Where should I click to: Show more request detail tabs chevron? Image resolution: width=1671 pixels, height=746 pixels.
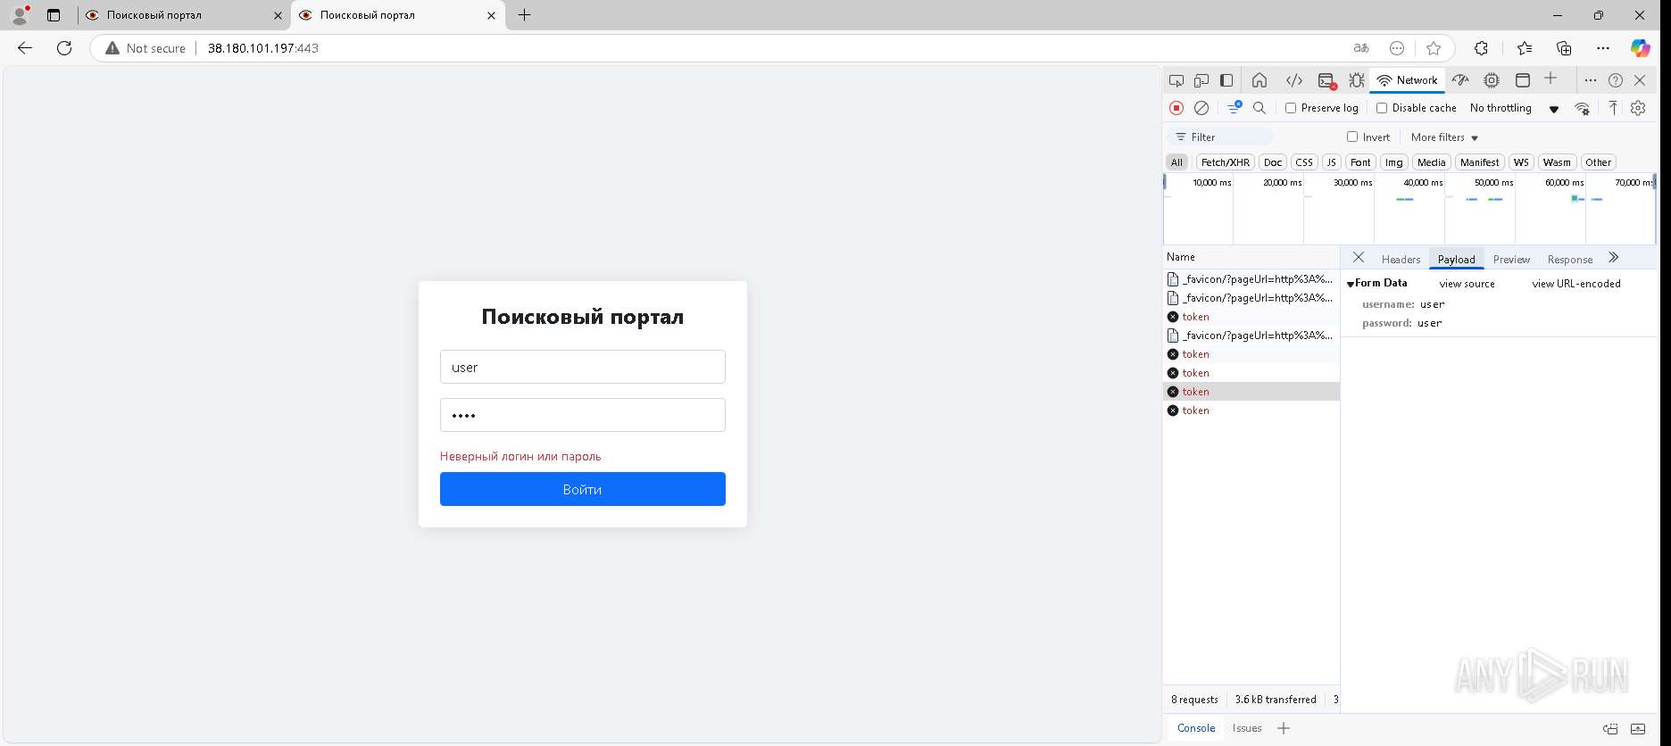[1613, 258]
